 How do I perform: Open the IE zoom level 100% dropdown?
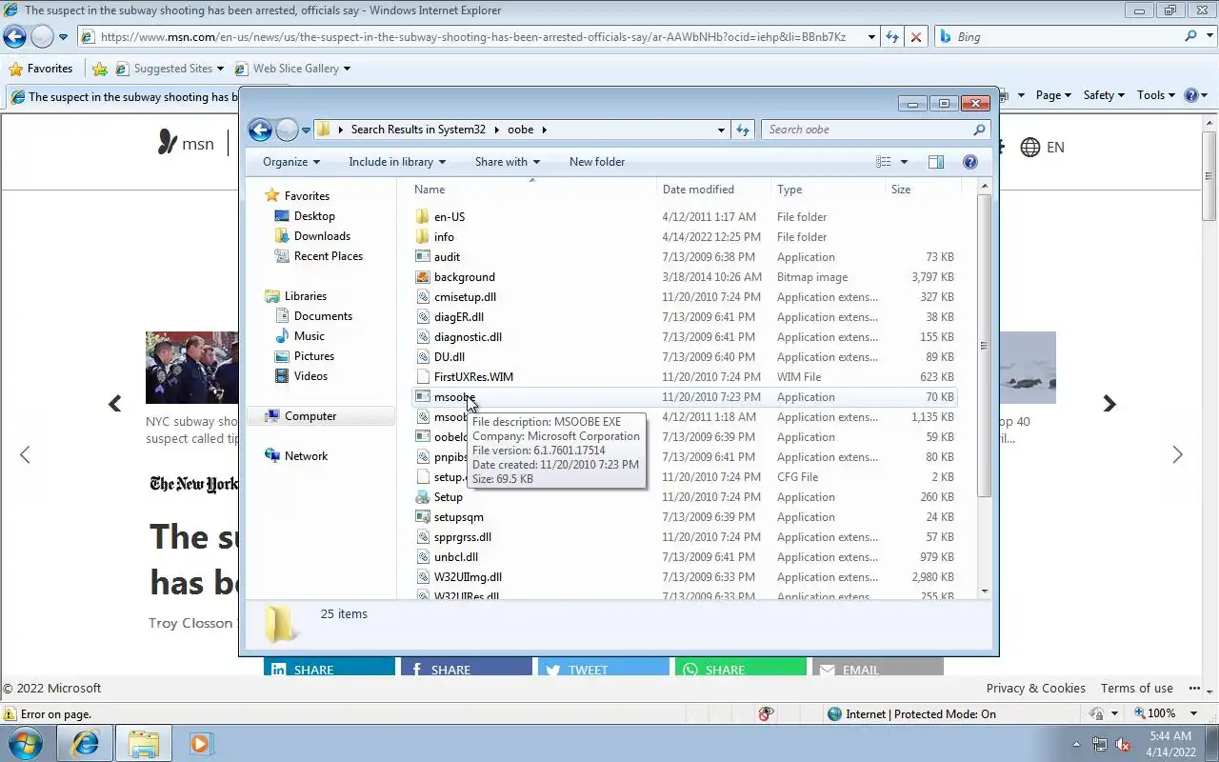[x=1195, y=713]
